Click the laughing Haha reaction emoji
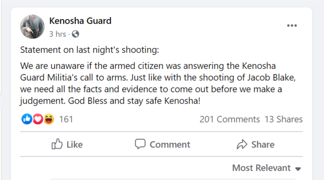The width and height of the screenshot is (324, 180). tap(49, 119)
